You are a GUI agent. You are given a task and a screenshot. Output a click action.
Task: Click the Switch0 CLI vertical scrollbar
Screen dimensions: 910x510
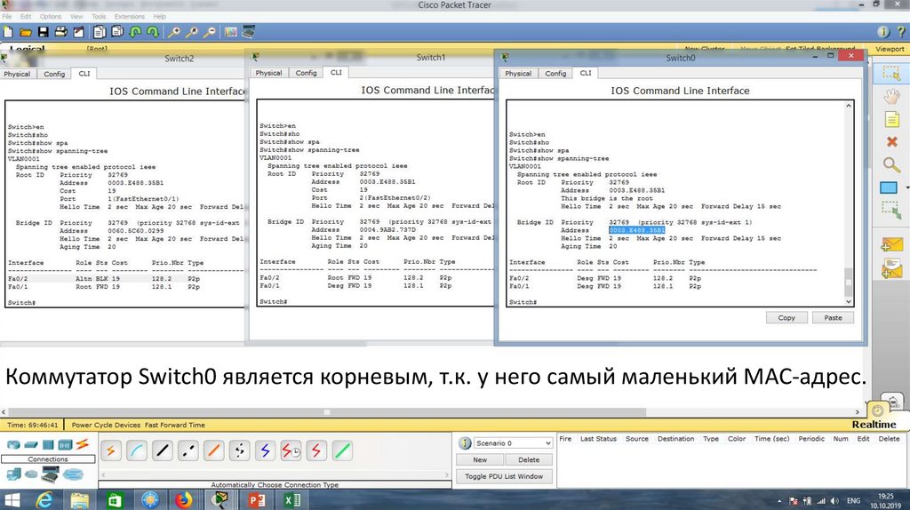pyautogui.click(x=849, y=203)
